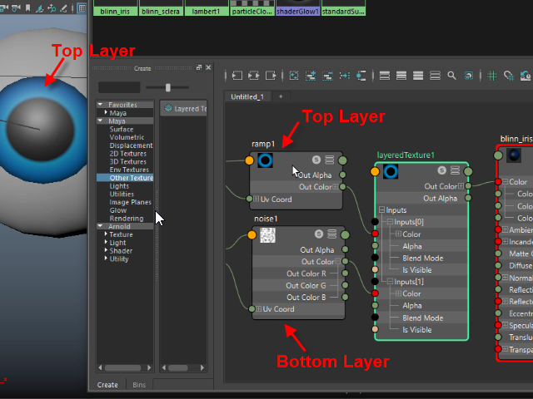Add a new graph tab

point(281,97)
